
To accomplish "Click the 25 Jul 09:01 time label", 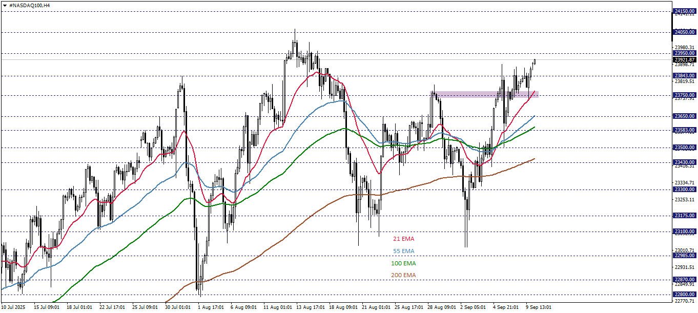I will [145, 307].
